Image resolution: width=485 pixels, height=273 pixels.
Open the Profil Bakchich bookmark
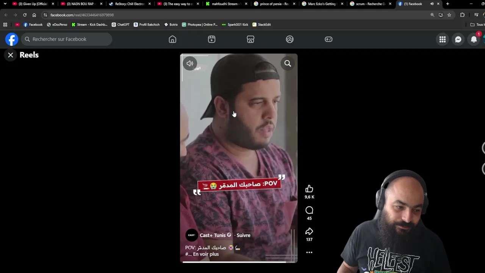(147, 25)
